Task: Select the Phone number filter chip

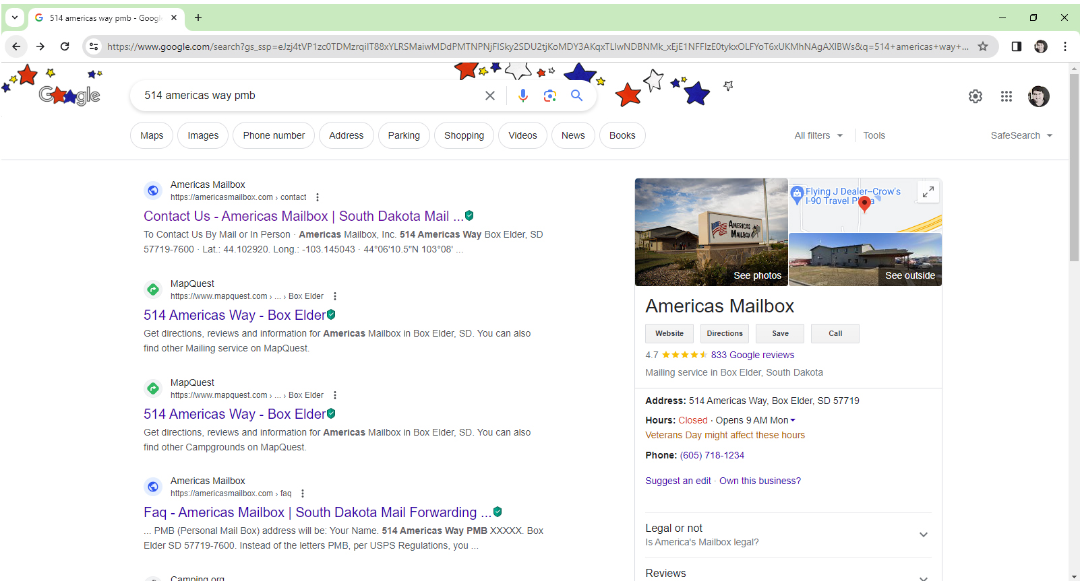Action: (x=274, y=135)
